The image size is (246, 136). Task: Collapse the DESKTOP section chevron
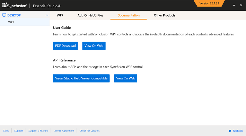(47, 15)
